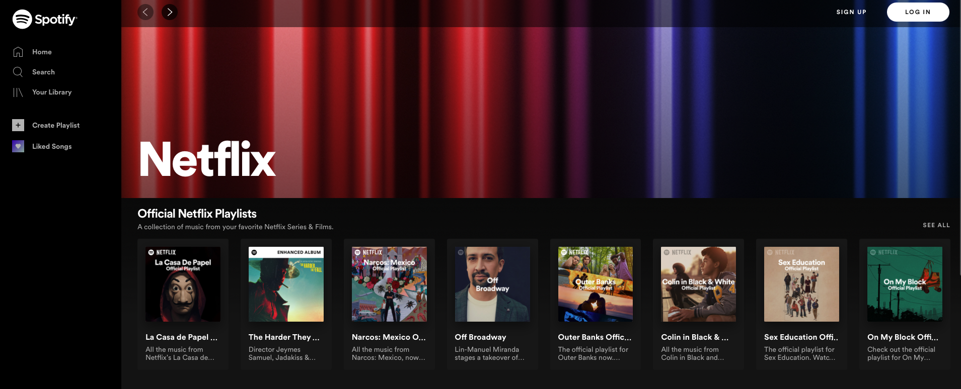Click description 'Check out the official playlist for On My...'
Image resolution: width=961 pixels, height=389 pixels.
tap(901, 353)
